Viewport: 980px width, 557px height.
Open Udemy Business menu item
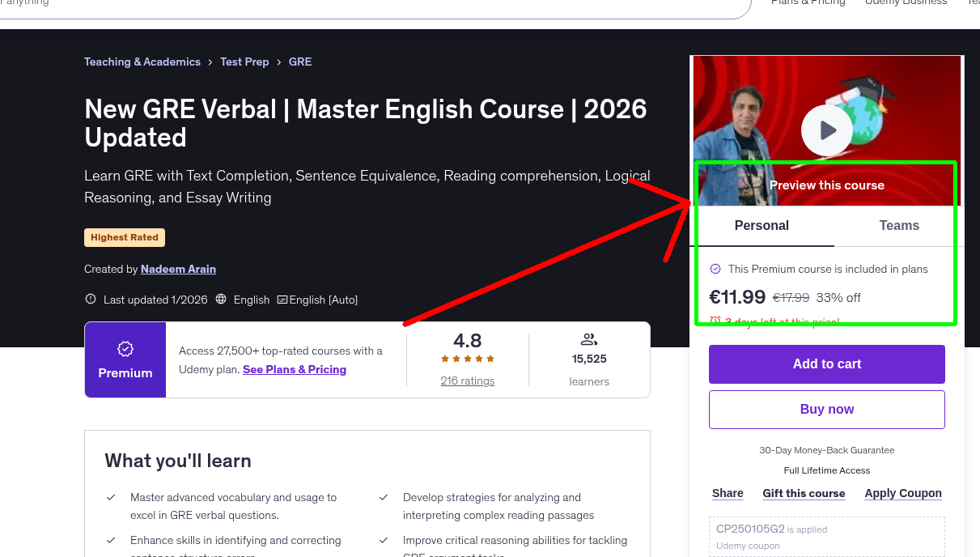coord(905,3)
